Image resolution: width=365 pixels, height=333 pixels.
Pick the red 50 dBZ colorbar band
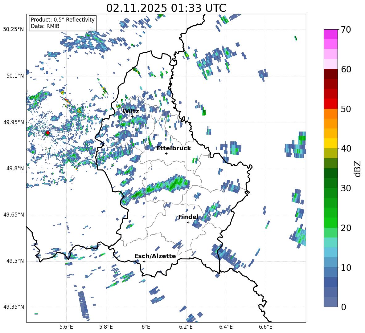point(330,104)
